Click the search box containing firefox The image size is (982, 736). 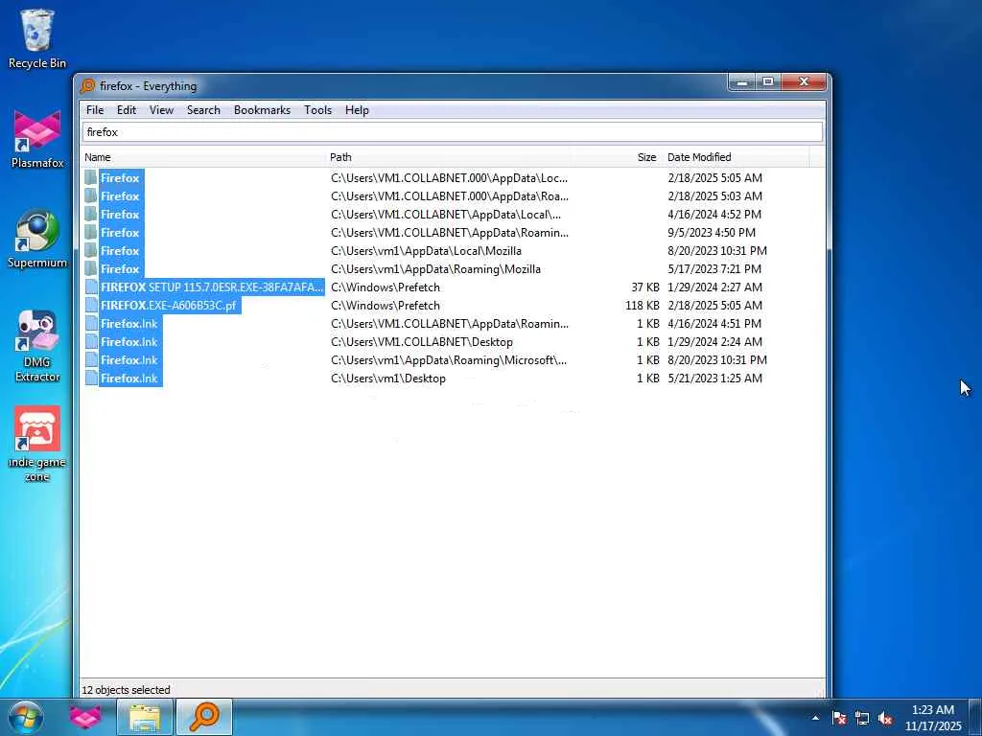pyautogui.click(x=453, y=132)
